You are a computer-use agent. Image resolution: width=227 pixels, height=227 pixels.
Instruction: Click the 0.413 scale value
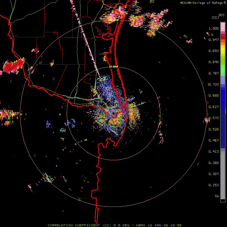[214, 152]
